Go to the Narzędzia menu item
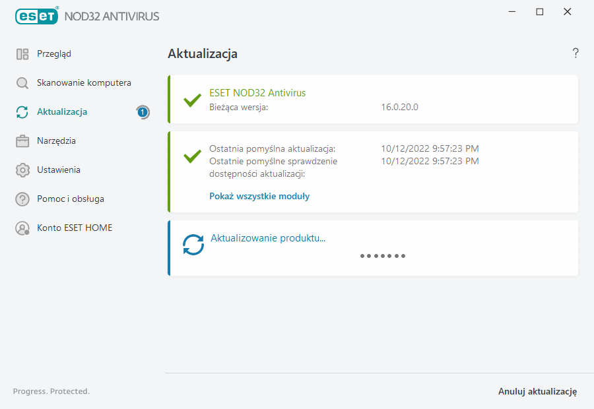Viewport: 594px width, 409px height. pyautogui.click(x=56, y=141)
